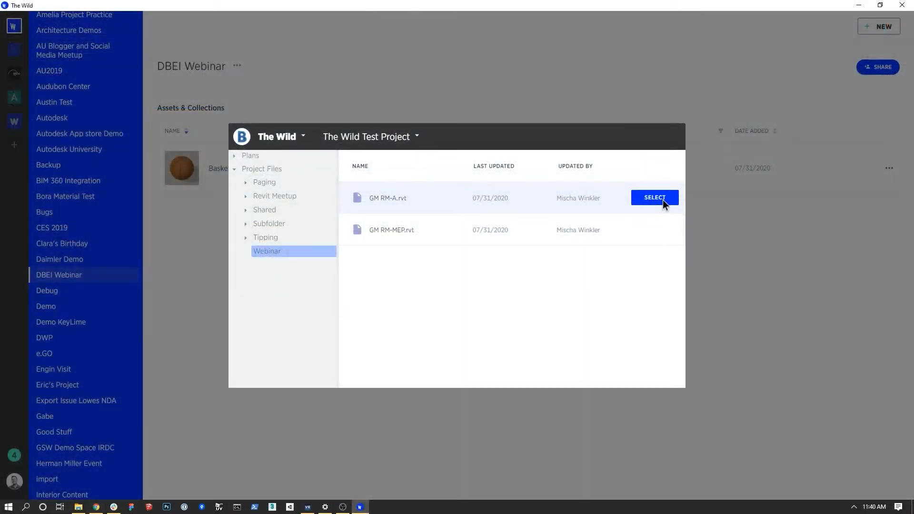Click the add workspace plus icon
This screenshot has height=514, width=914.
(14, 145)
